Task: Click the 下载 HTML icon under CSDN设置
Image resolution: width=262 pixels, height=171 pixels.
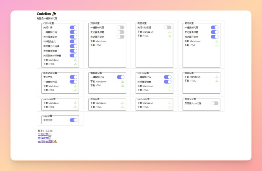Action: click(x=76, y=64)
